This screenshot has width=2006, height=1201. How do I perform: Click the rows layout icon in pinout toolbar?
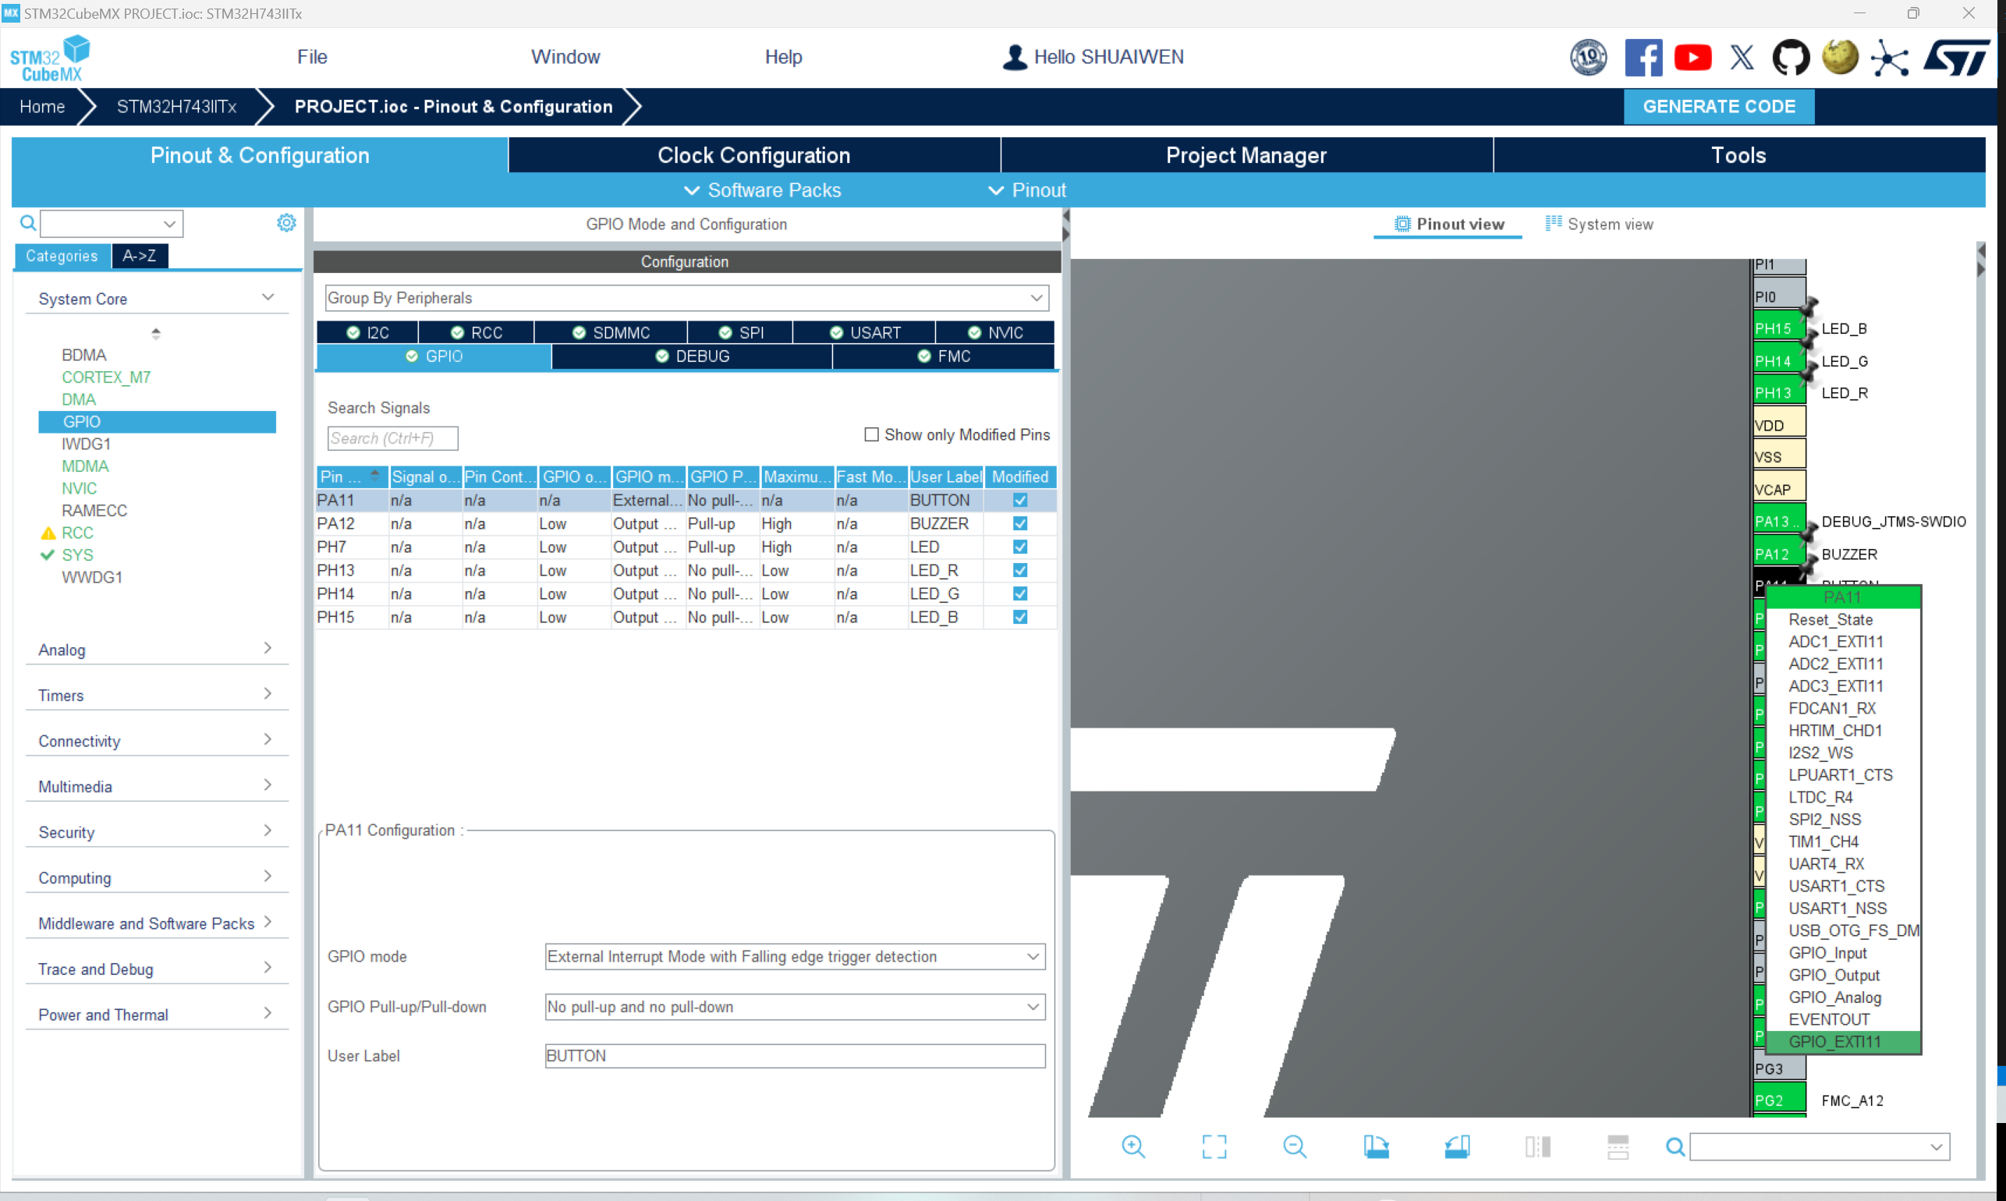point(1618,1146)
